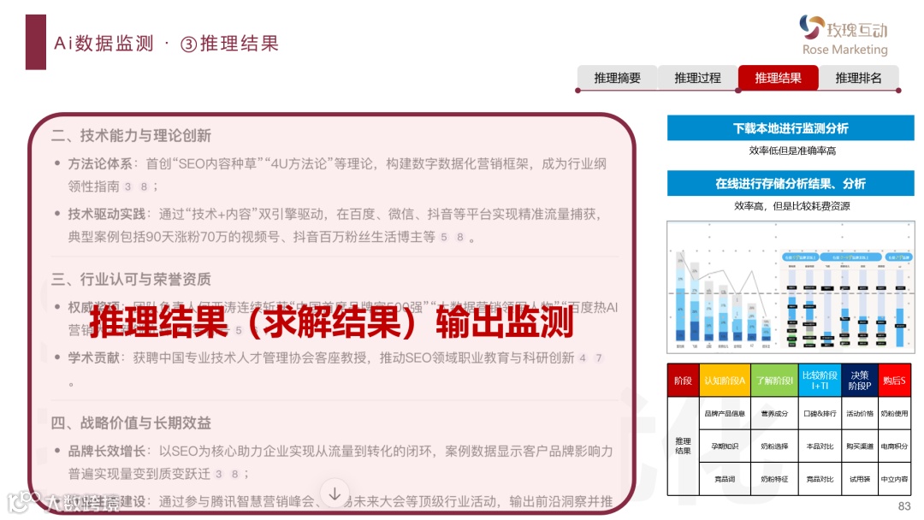
Task: Click the 品牌产品信息 table cell
Action: (725, 413)
